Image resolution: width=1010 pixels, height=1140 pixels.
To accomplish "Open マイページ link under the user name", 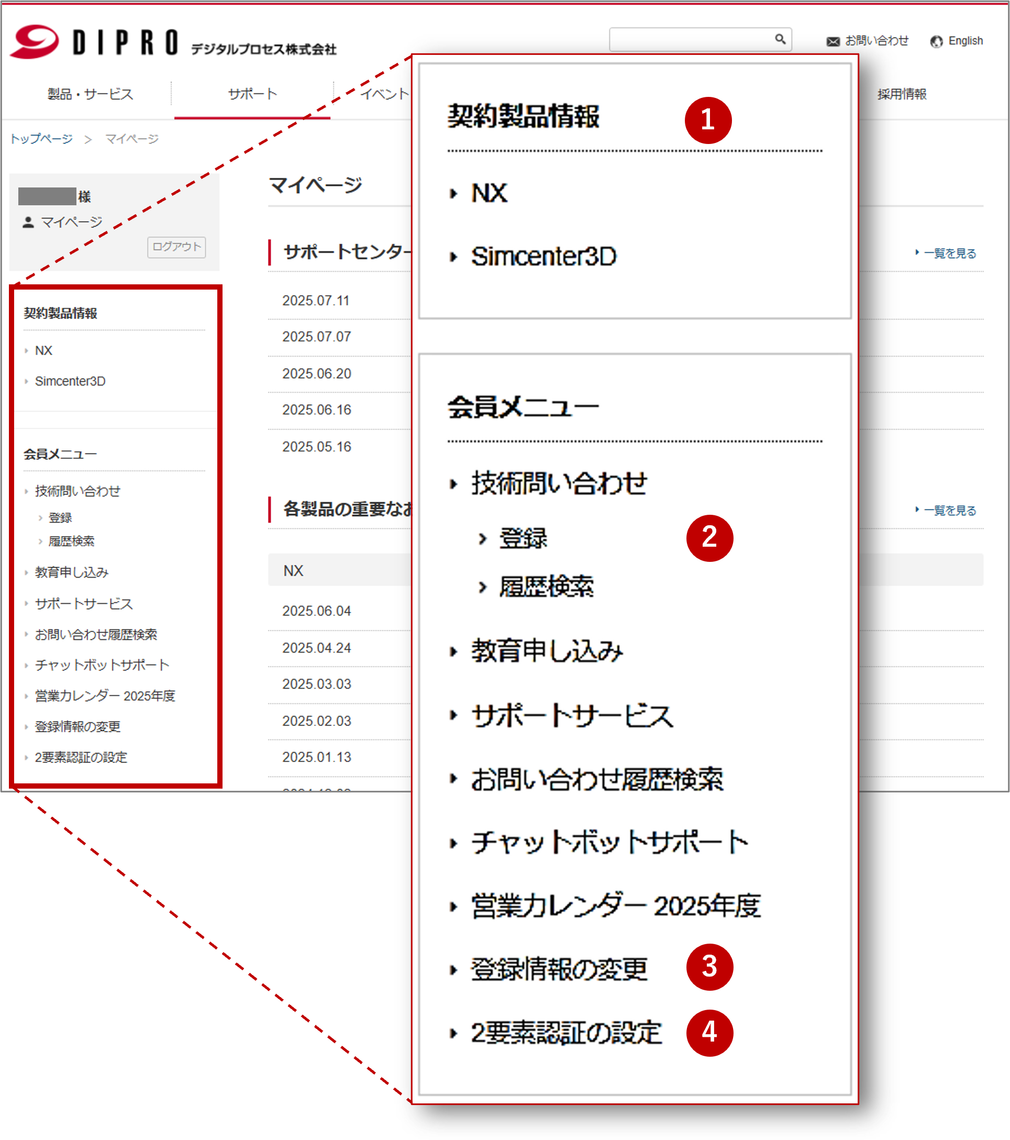I will pyautogui.click(x=72, y=222).
